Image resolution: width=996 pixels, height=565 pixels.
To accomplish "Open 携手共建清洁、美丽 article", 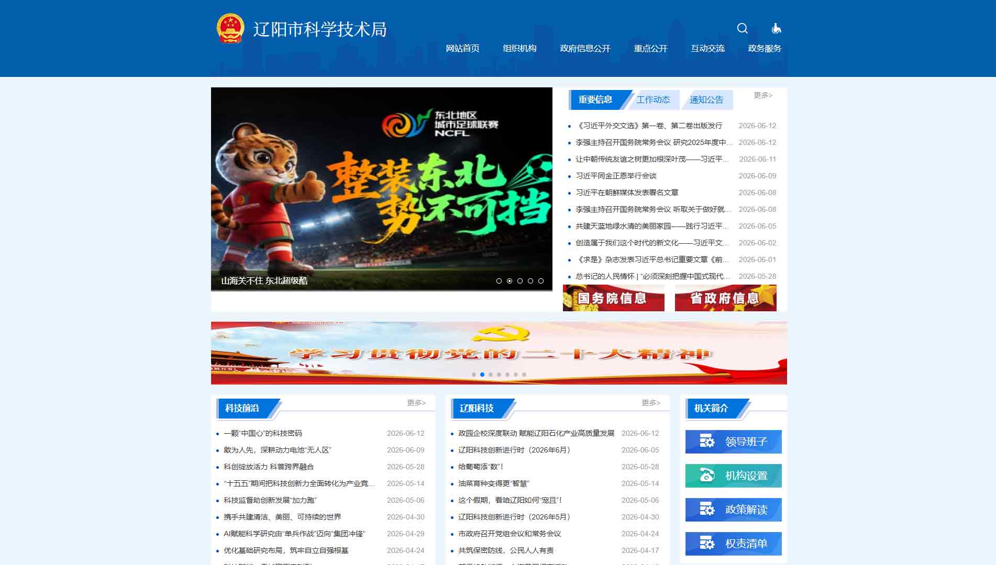I will tap(282, 517).
